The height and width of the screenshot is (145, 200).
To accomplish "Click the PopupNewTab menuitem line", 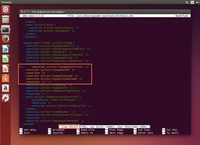I will point(50,70).
